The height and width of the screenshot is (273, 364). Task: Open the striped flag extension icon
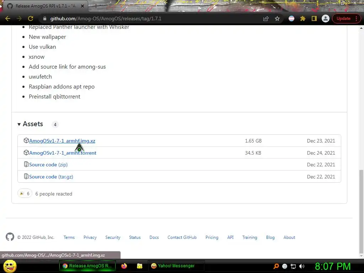291,18
